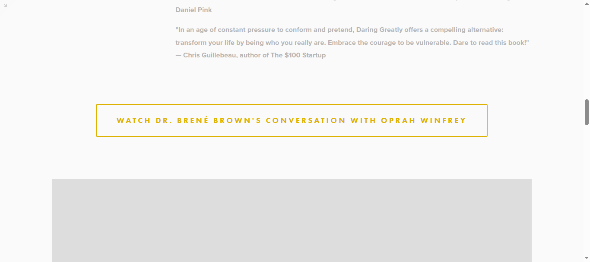This screenshot has width=590, height=262.
Task: Click "OPRAH WINFREY" in the yellow button
Action: tap(423, 120)
